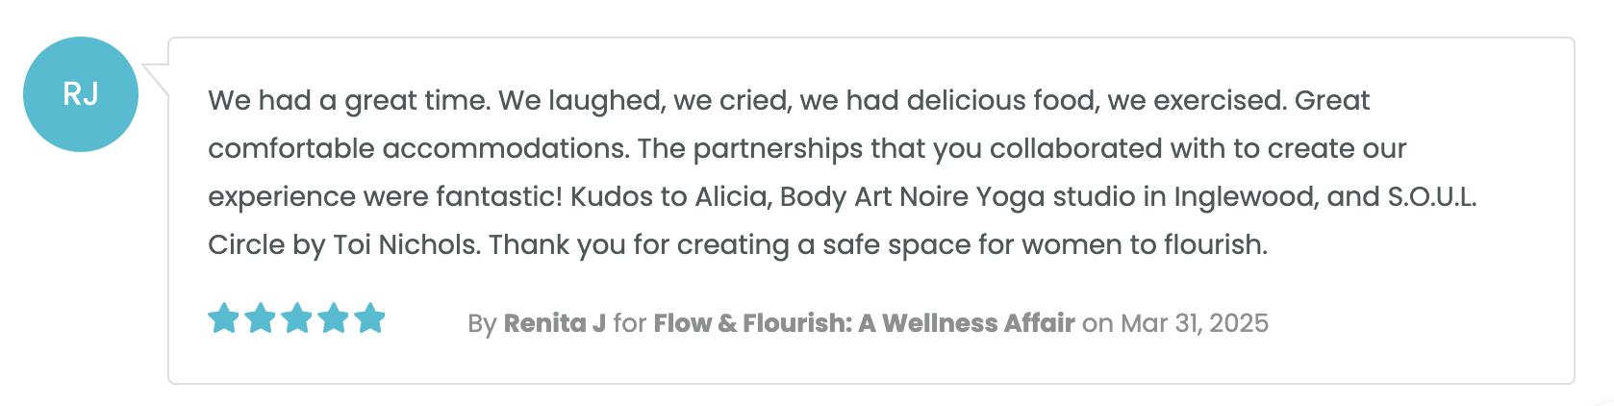The height and width of the screenshot is (406, 1614).
Task: Click the speech bubble pointer beside avatar
Action: [x=156, y=79]
